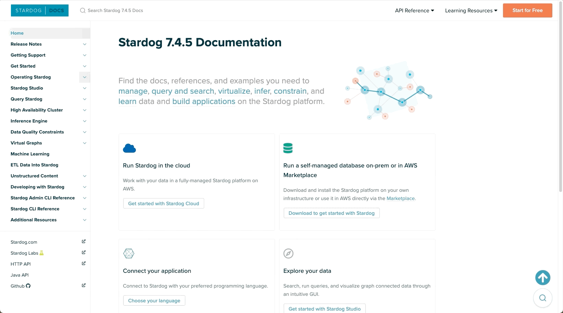Focus the Search Stardog 7.4.5 Docs field

(115, 11)
